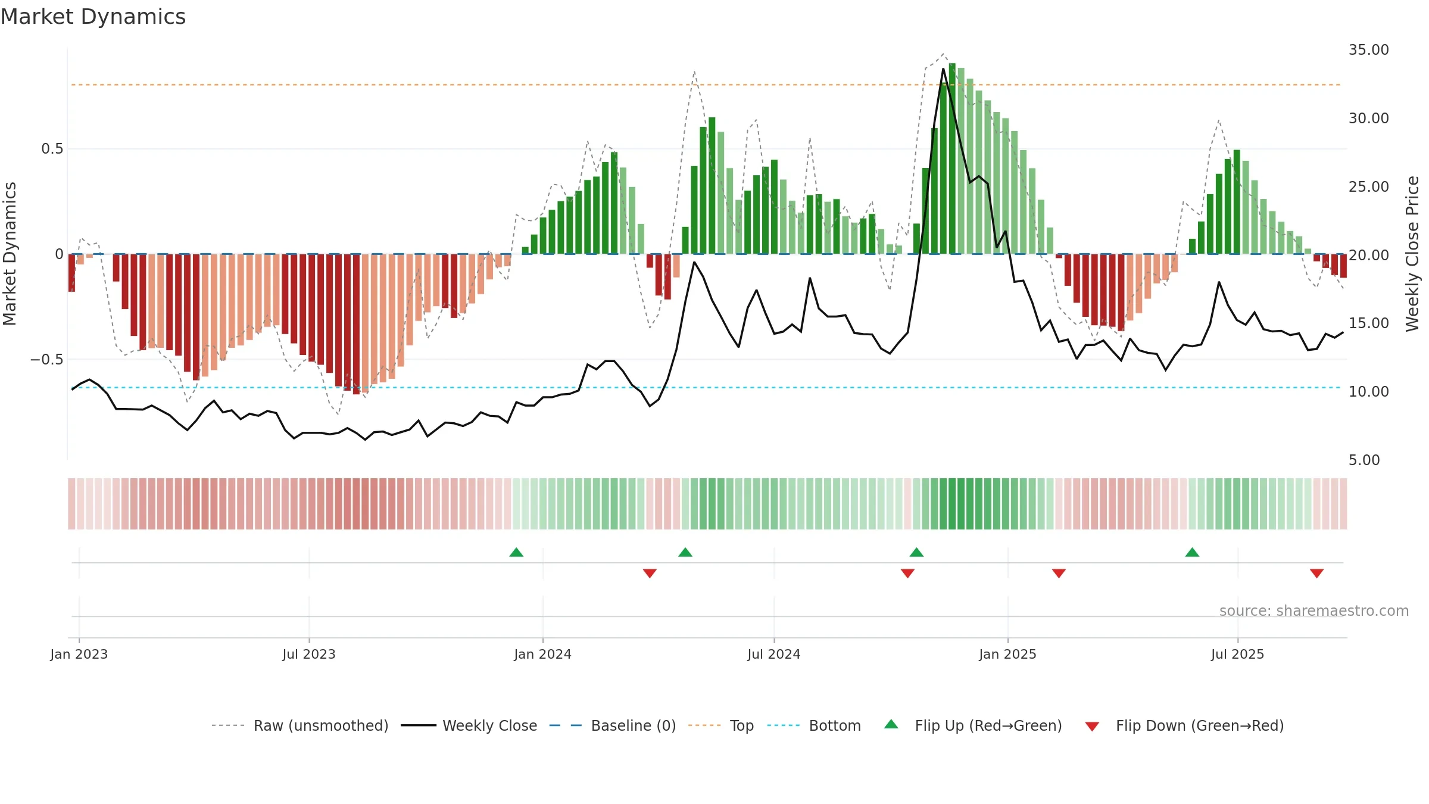Select the last Flip Down marker after Jul 2025
The height and width of the screenshot is (804, 1429).
(1316, 573)
